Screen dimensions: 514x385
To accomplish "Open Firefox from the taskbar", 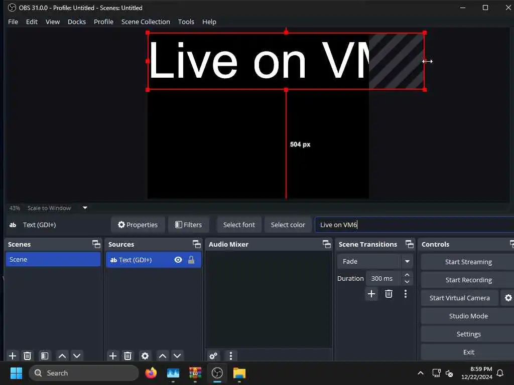I will click(x=151, y=373).
